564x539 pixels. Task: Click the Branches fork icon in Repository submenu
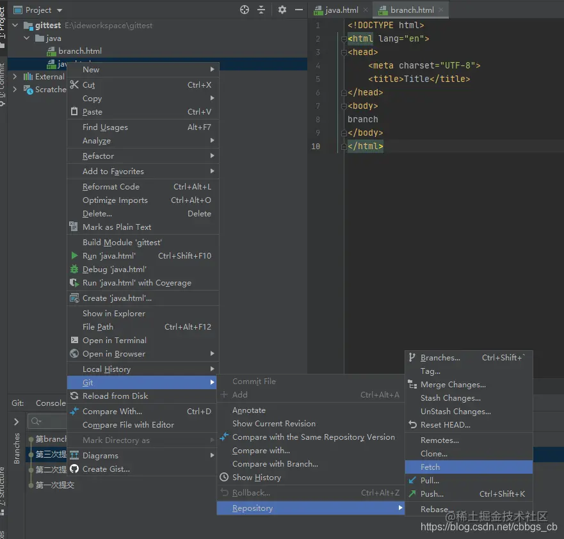point(412,357)
